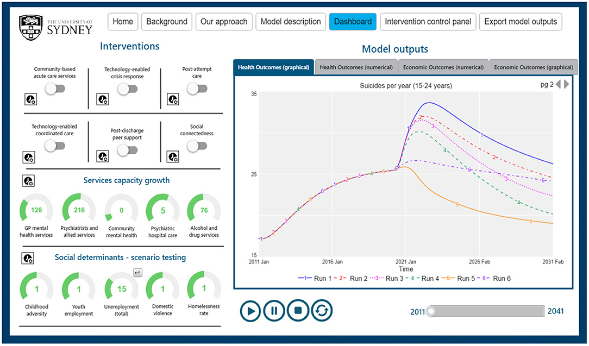The image size is (589, 346).
Task: Reset the simulation with refresh button
Action: pos(322,311)
